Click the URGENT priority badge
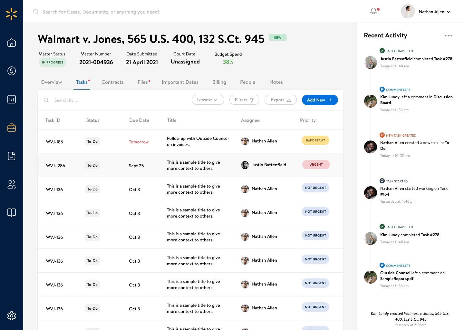 click(316, 165)
